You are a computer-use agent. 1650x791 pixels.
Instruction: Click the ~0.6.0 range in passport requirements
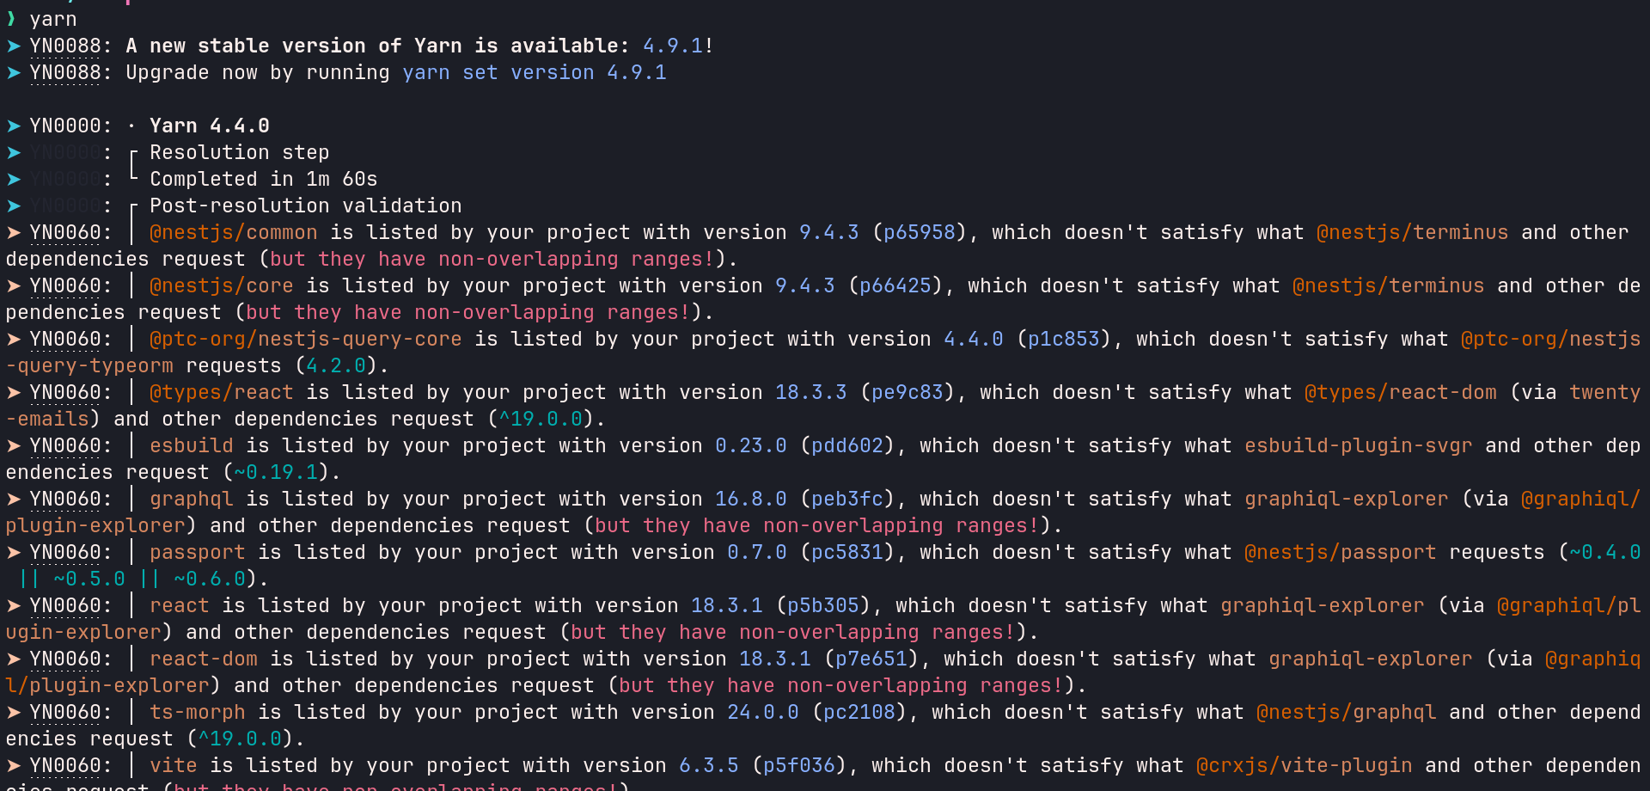[x=210, y=579]
